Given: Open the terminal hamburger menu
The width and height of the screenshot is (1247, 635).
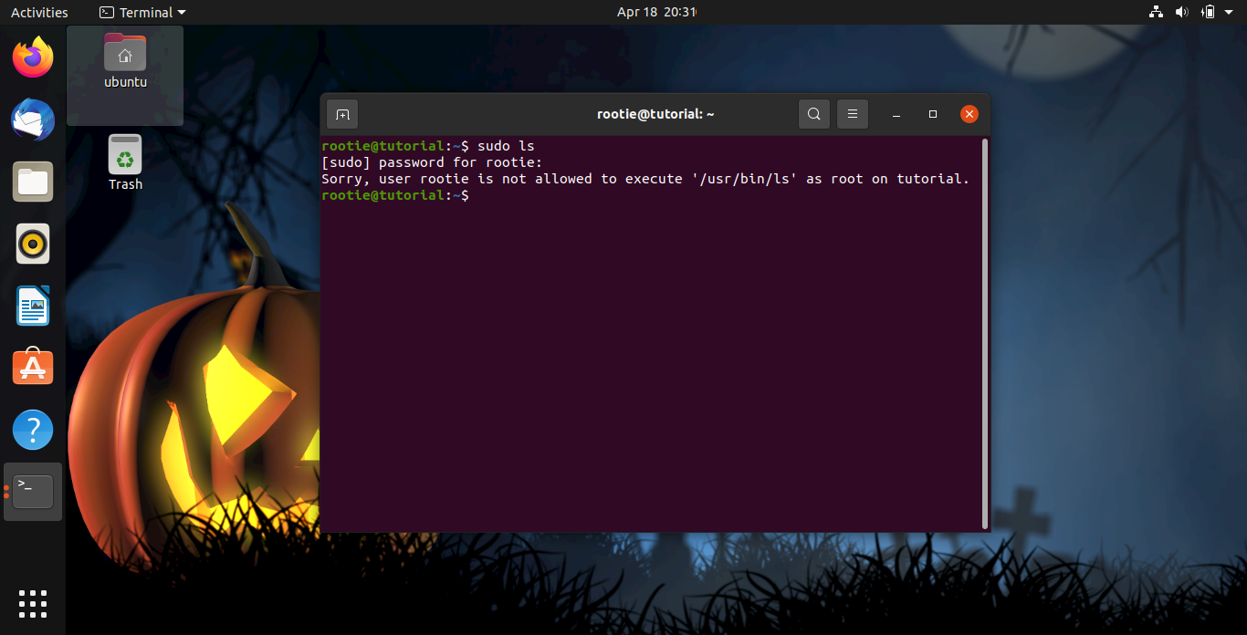Looking at the screenshot, I should (x=852, y=113).
